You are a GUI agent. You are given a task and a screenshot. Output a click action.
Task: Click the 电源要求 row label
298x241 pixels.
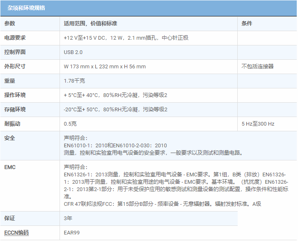coord(15,38)
